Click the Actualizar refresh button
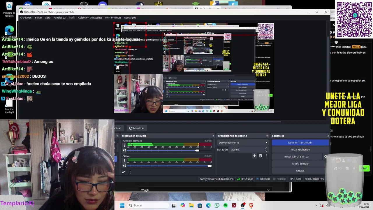373x210 pixels. coord(137,128)
